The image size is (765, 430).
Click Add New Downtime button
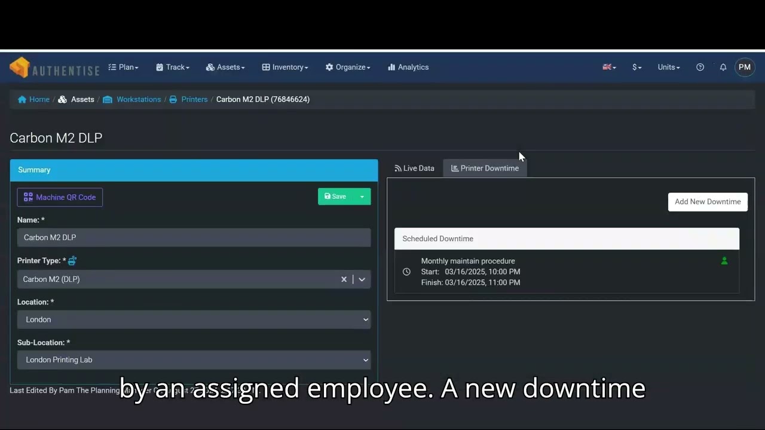click(708, 202)
